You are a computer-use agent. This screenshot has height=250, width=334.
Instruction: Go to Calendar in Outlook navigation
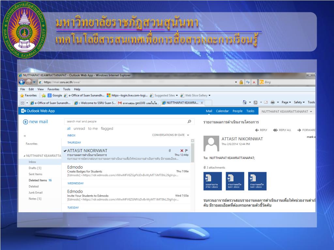pos(222,111)
